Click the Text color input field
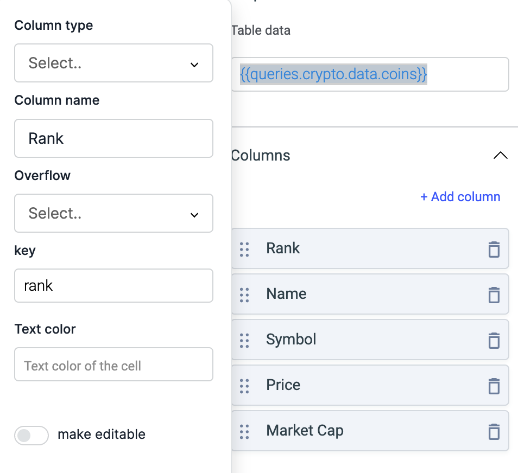518x473 pixels. 113,365
